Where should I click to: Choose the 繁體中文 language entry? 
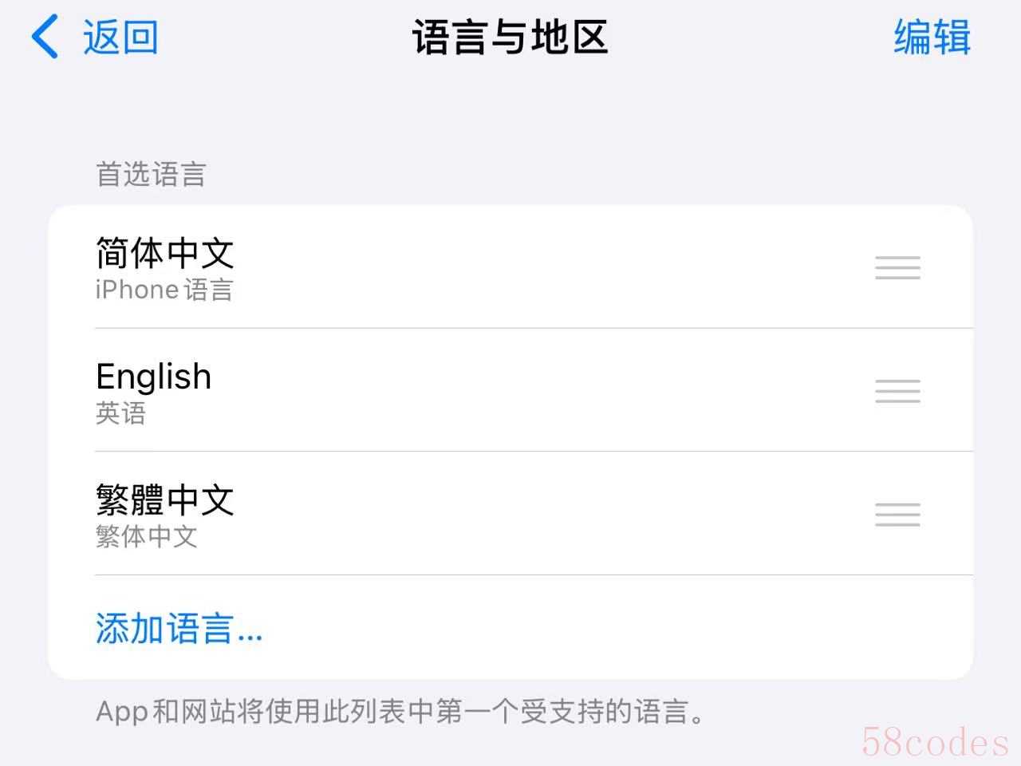coord(165,500)
